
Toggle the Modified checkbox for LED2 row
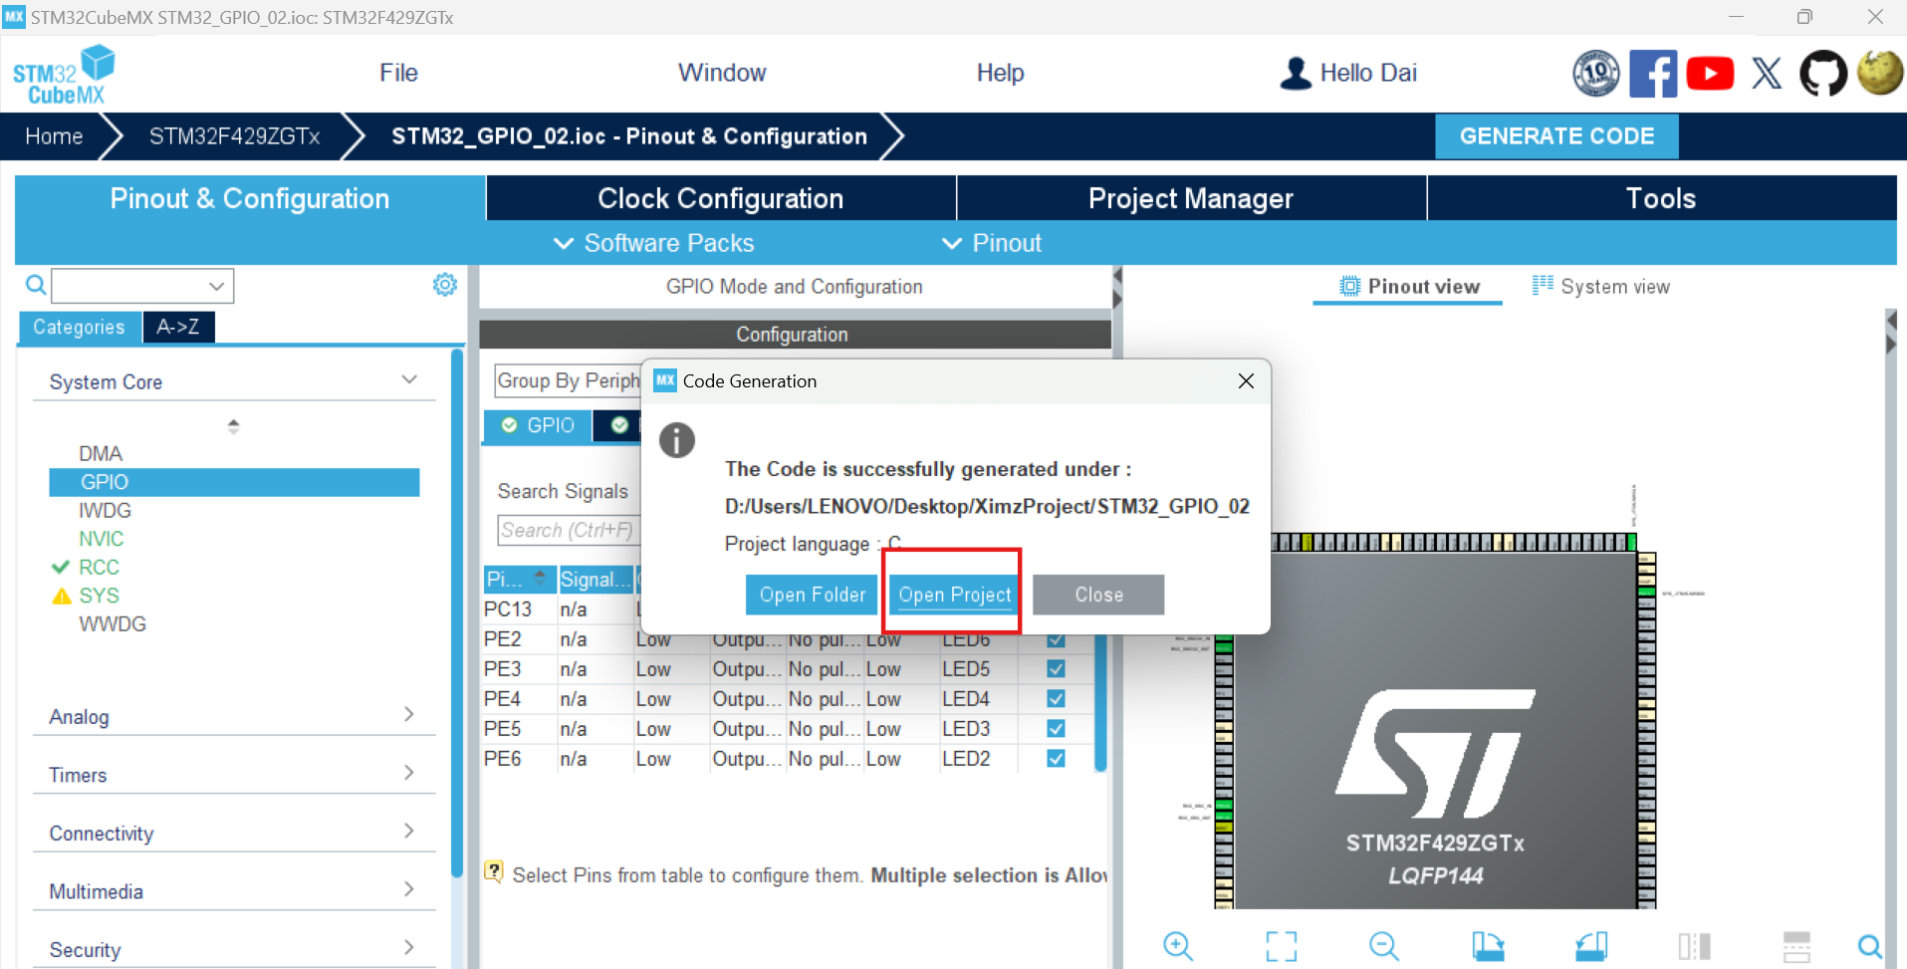1057,759
